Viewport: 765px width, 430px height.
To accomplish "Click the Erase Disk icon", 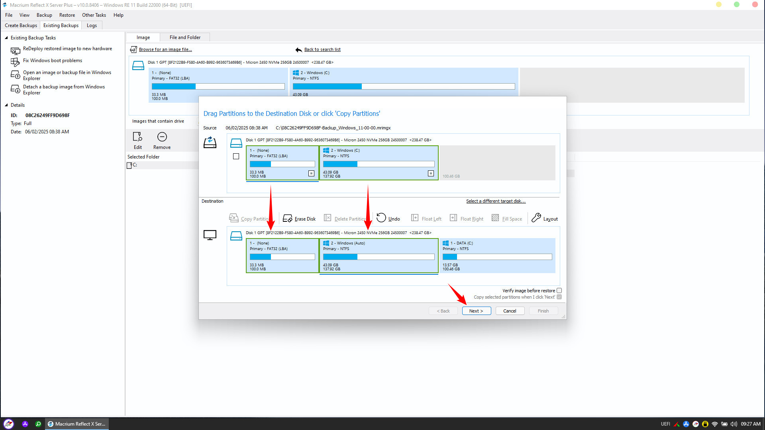I will (x=288, y=218).
